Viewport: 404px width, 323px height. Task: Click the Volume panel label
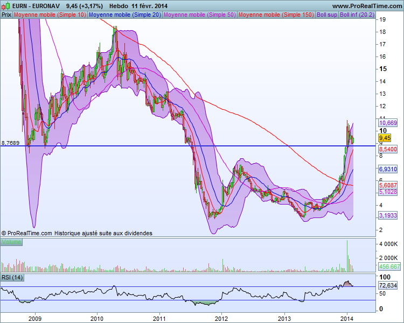11,242
